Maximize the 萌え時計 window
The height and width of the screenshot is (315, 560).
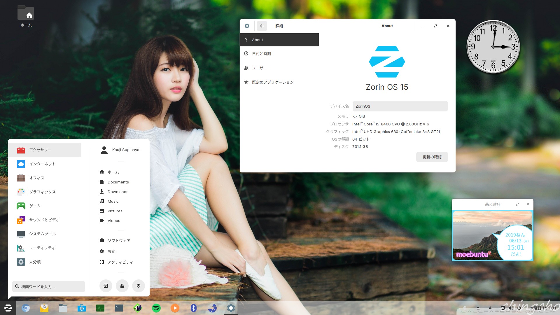pyautogui.click(x=517, y=204)
